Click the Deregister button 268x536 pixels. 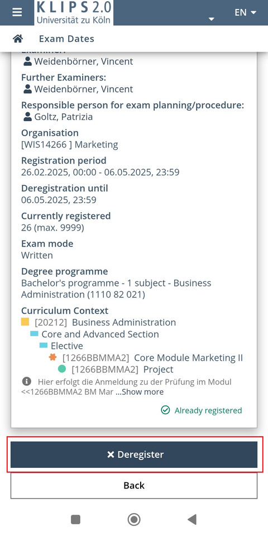pos(134,454)
